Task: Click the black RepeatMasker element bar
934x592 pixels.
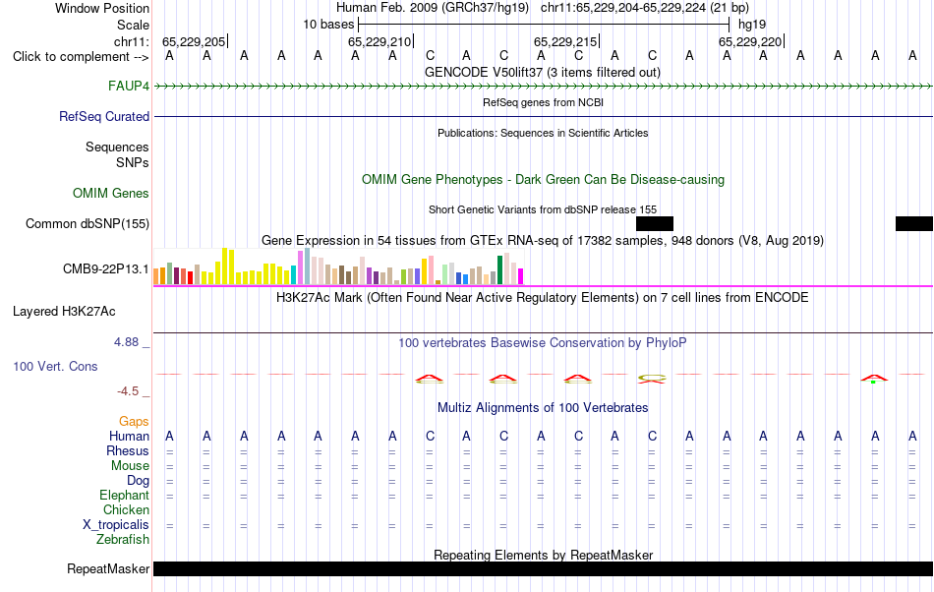Action: pyautogui.click(x=544, y=568)
